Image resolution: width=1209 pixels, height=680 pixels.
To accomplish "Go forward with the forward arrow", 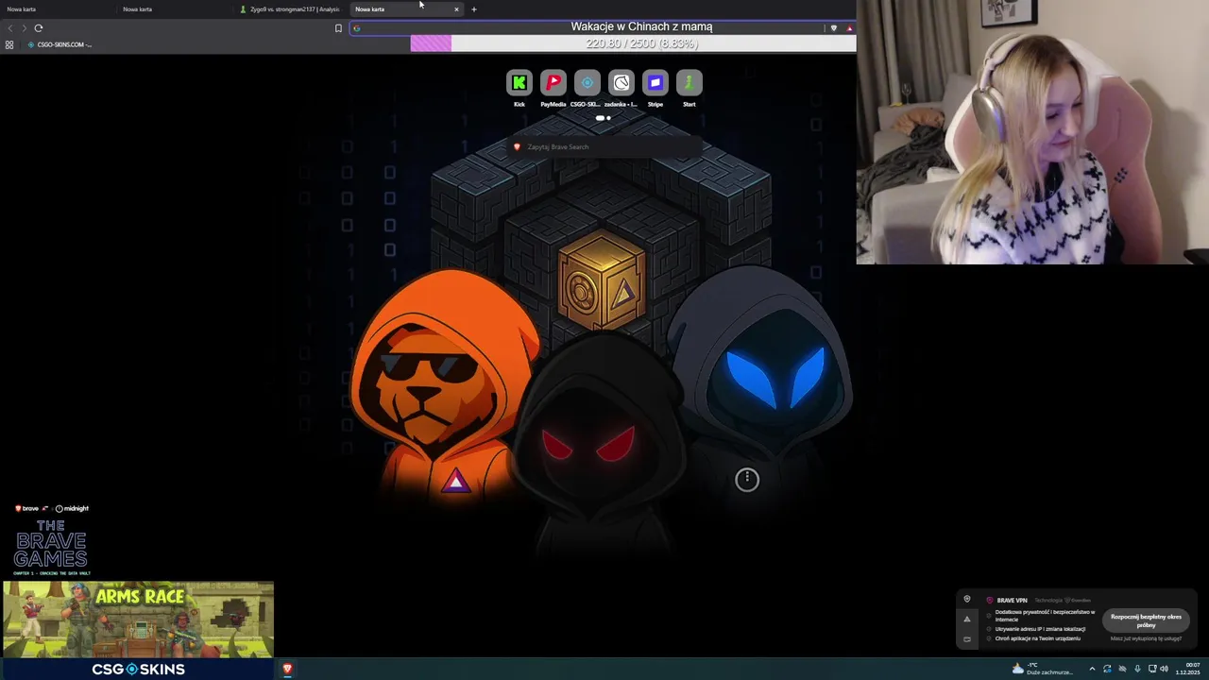I will pyautogui.click(x=24, y=28).
